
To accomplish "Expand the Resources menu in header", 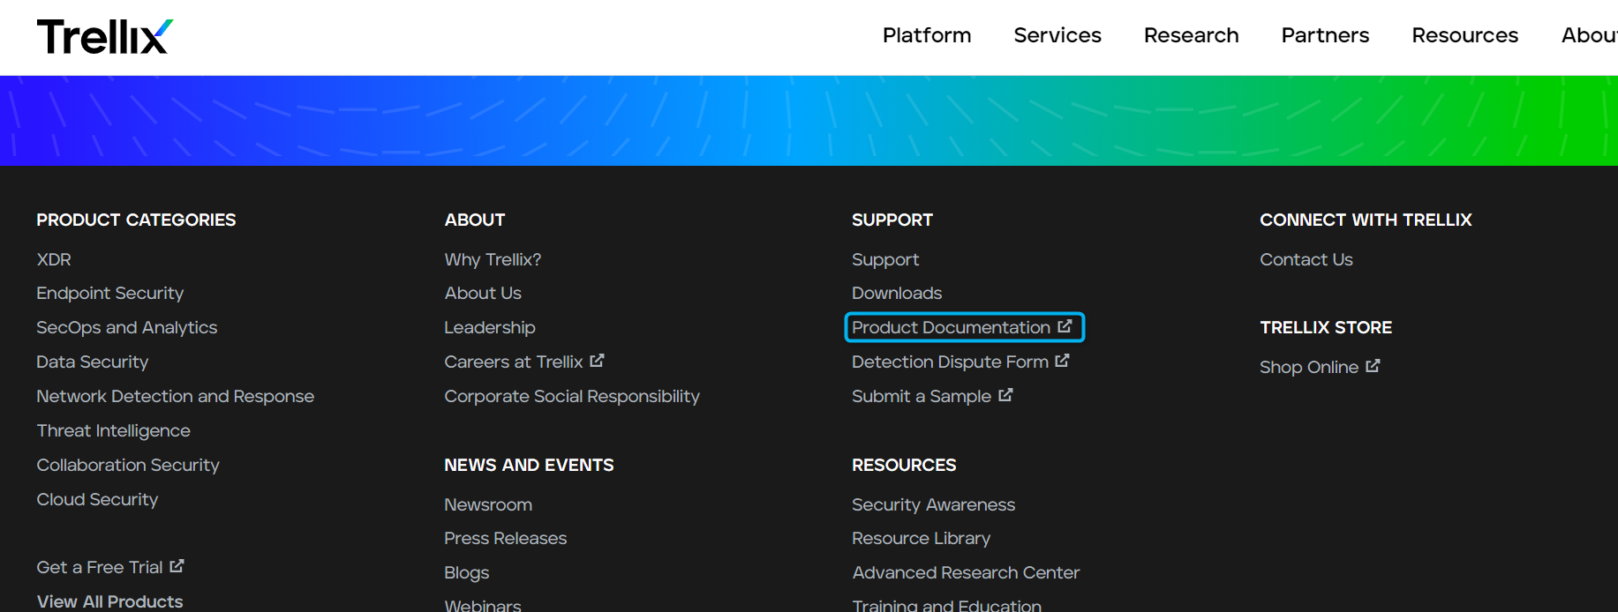I will (x=1464, y=35).
